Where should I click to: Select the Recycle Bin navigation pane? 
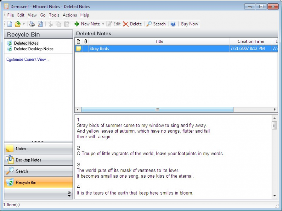(38, 182)
